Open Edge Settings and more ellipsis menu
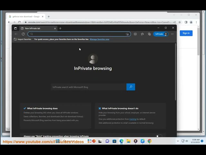206x155 pixels. [172, 34]
